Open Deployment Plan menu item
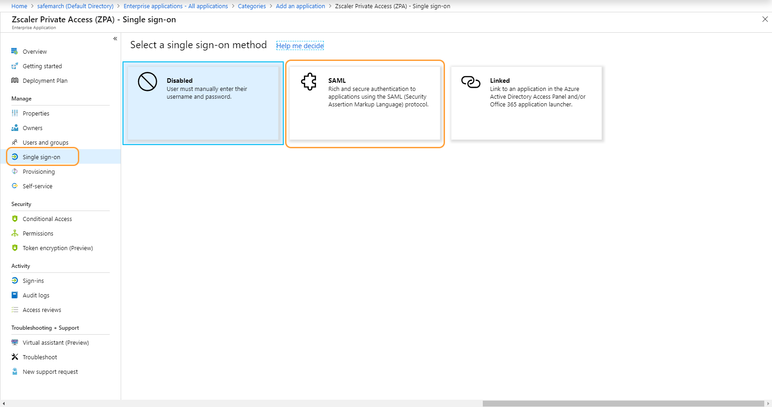The height and width of the screenshot is (407, 772). [45, 80]
